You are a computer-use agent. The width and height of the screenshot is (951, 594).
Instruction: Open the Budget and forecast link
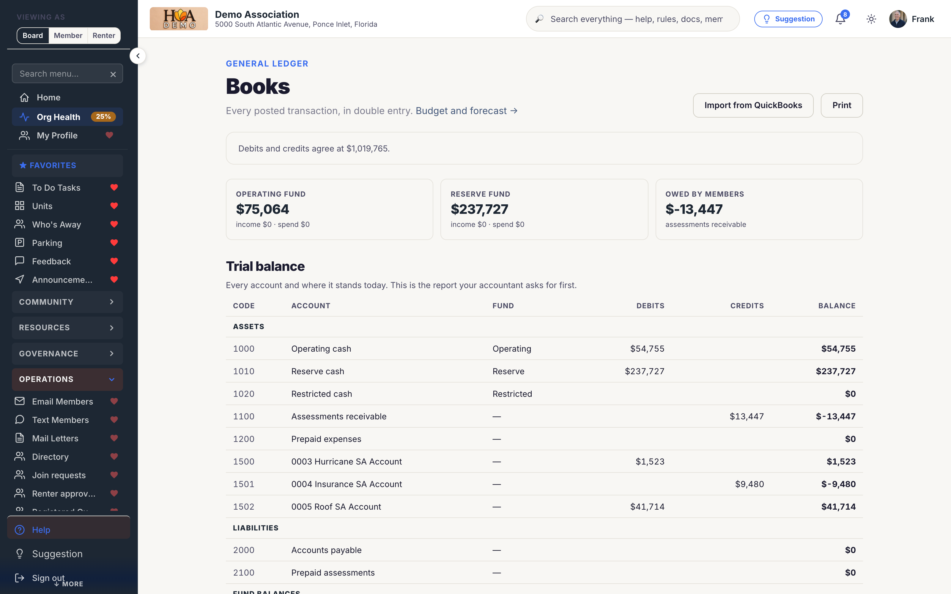pos(467,111)
